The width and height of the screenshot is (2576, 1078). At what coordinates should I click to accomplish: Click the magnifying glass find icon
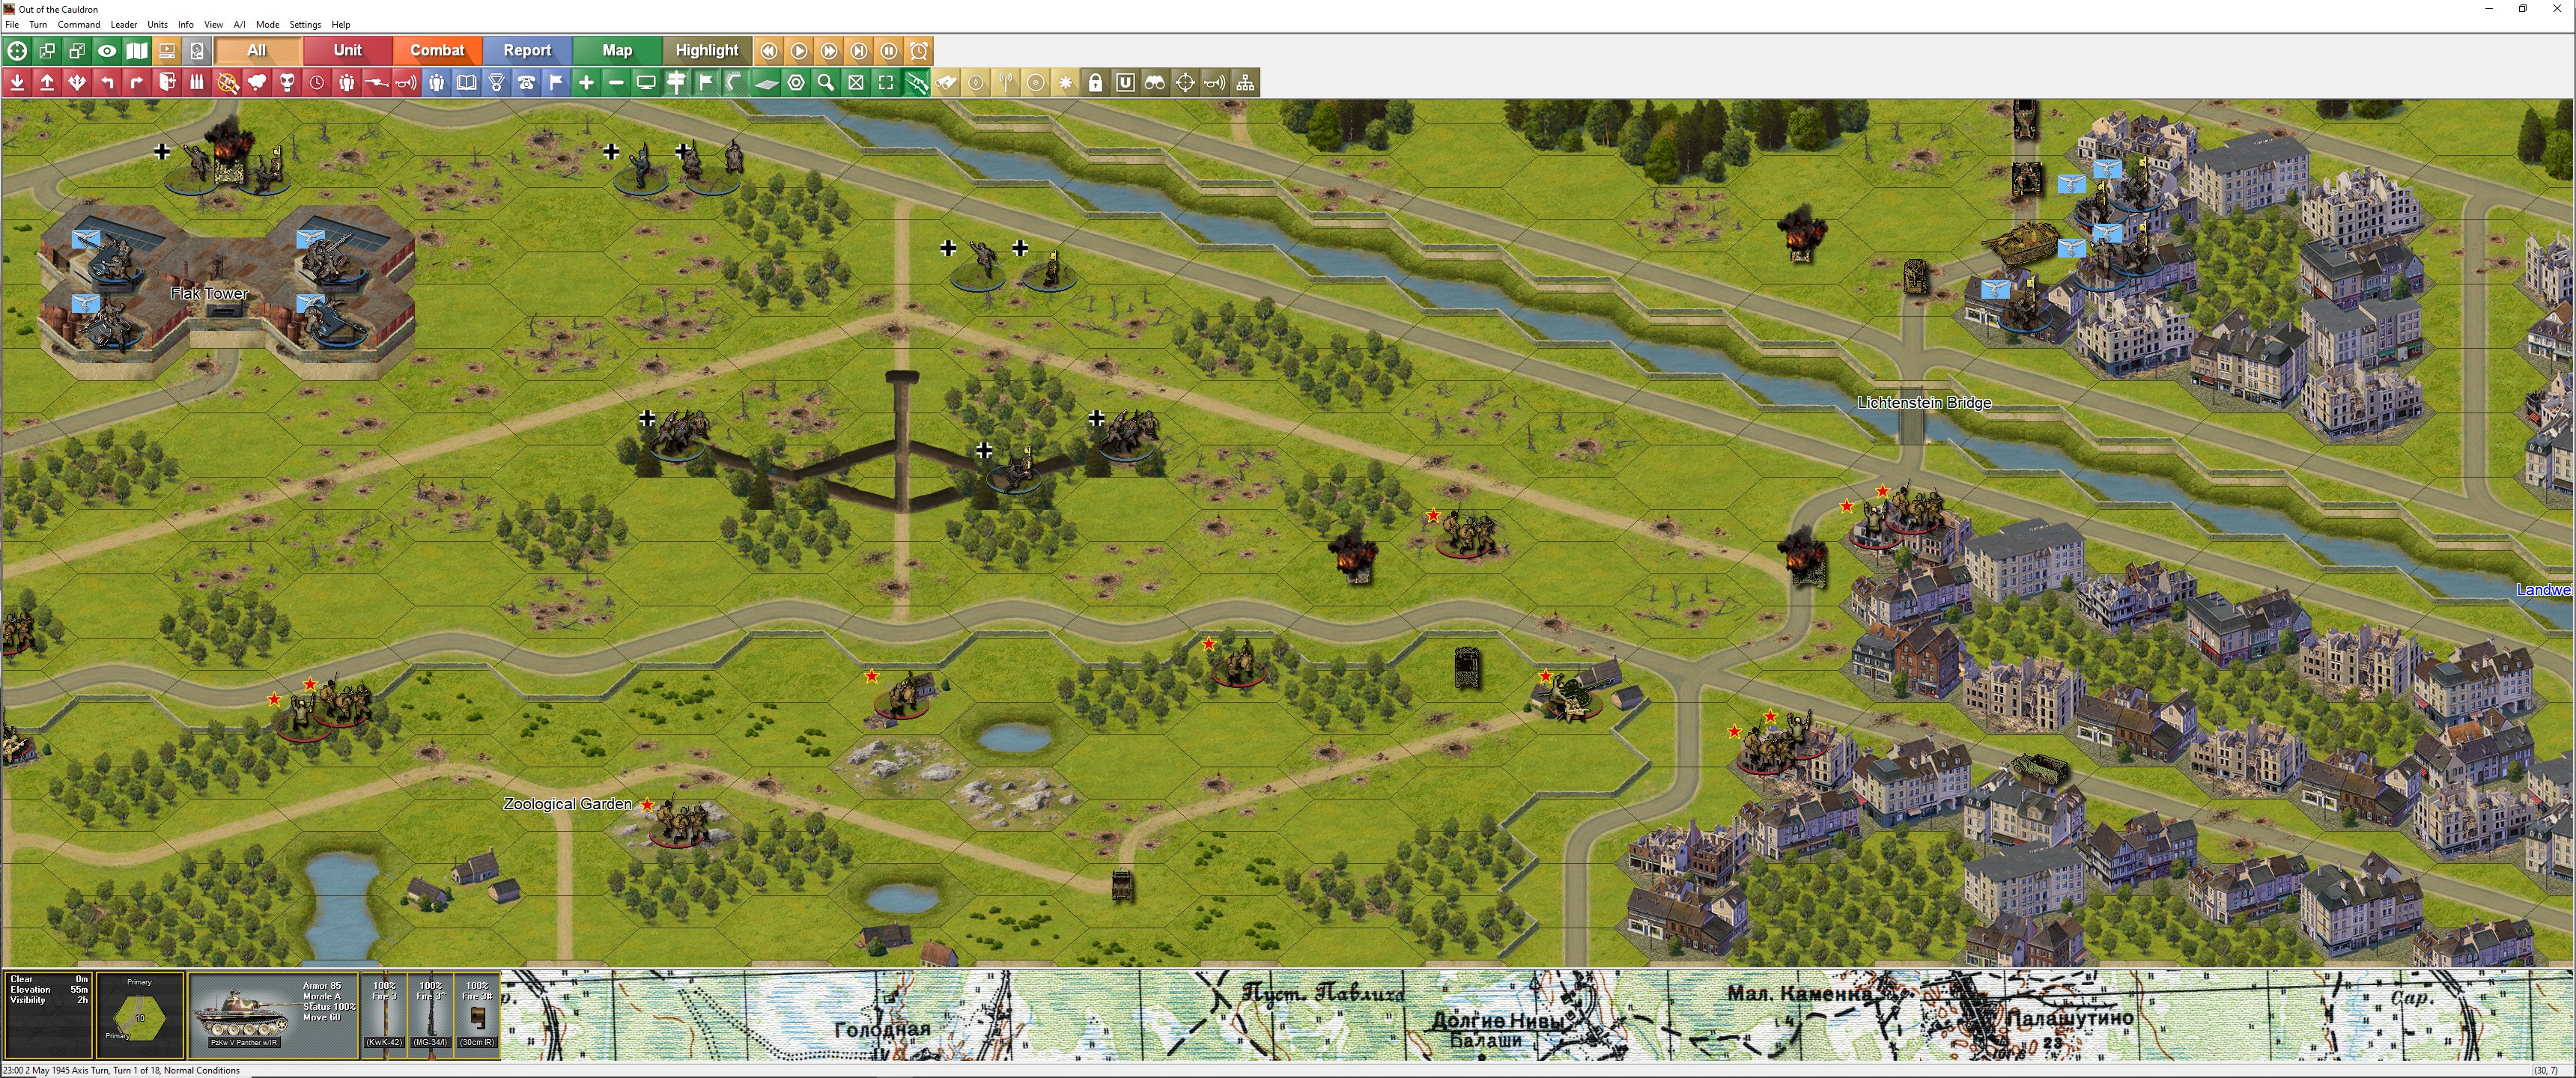pos(826,83)
